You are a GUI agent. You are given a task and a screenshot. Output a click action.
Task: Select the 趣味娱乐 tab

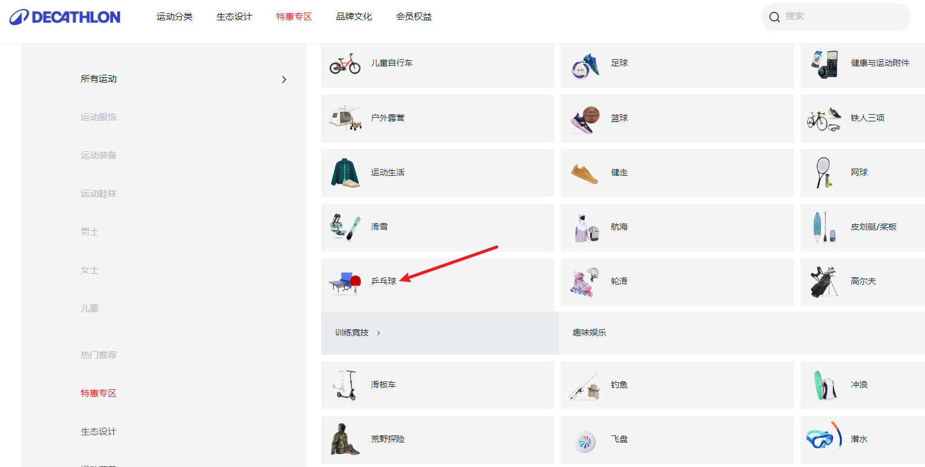click(590, 332)
